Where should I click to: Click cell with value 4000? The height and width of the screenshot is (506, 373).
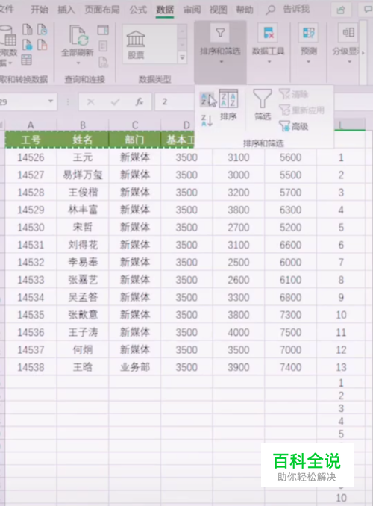239,332
